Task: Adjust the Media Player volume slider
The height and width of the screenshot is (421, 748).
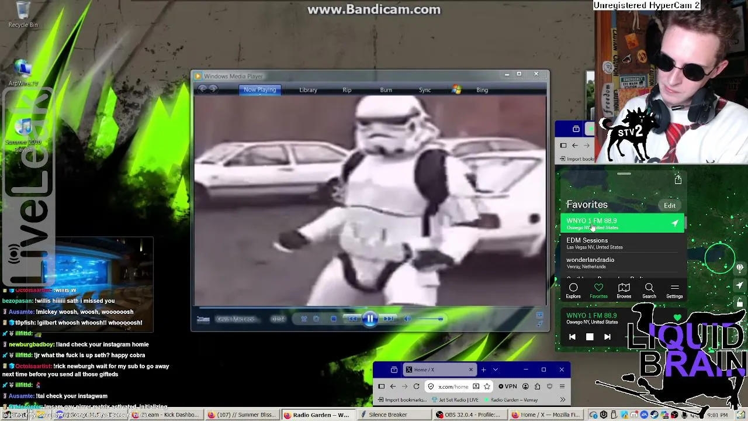Action: pyautogui.click(x=429, y=319)
